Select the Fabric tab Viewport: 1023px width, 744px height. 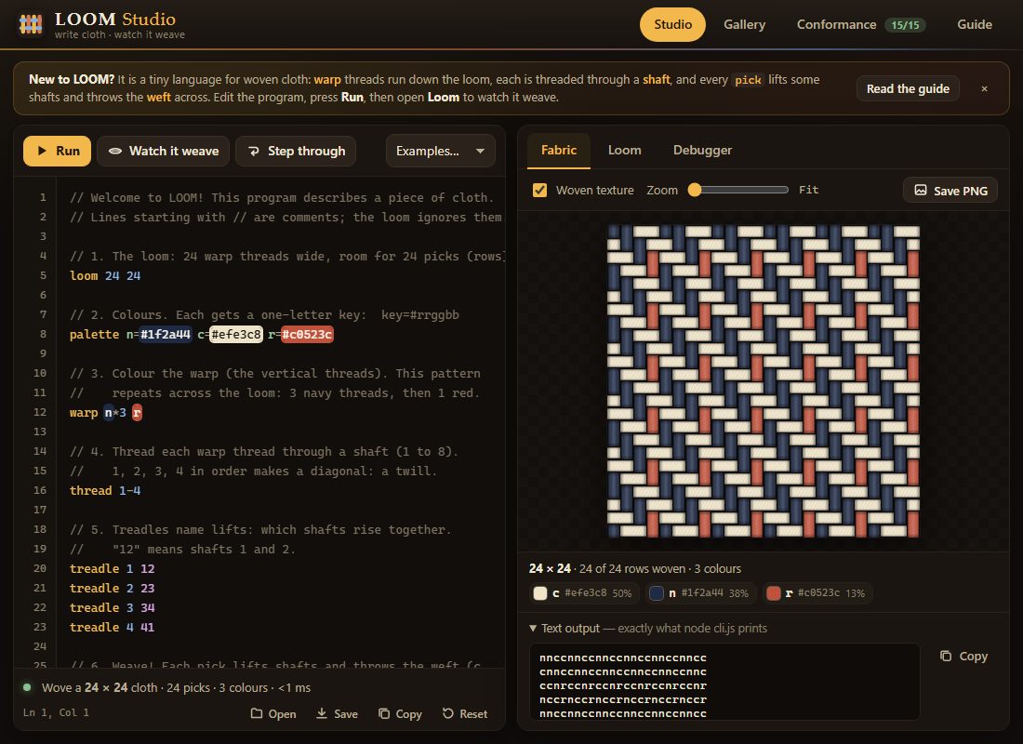(559, 150)
